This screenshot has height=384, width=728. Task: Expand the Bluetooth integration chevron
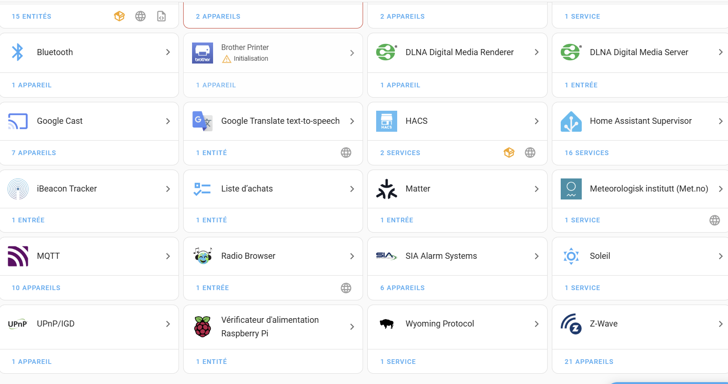[x=168, y=52]
